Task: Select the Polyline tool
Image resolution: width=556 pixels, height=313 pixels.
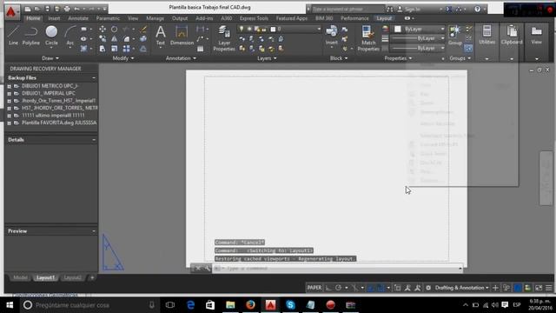Action: click(x=31, y=36)
